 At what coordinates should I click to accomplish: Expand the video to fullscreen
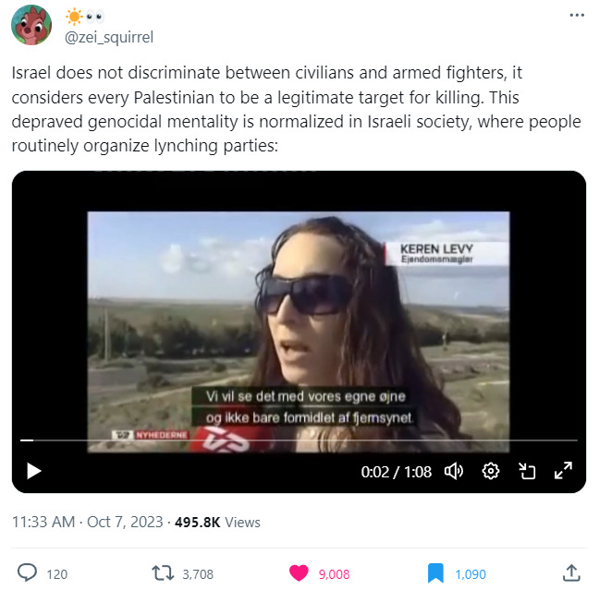pyautogui.click(x=563, y=471)
